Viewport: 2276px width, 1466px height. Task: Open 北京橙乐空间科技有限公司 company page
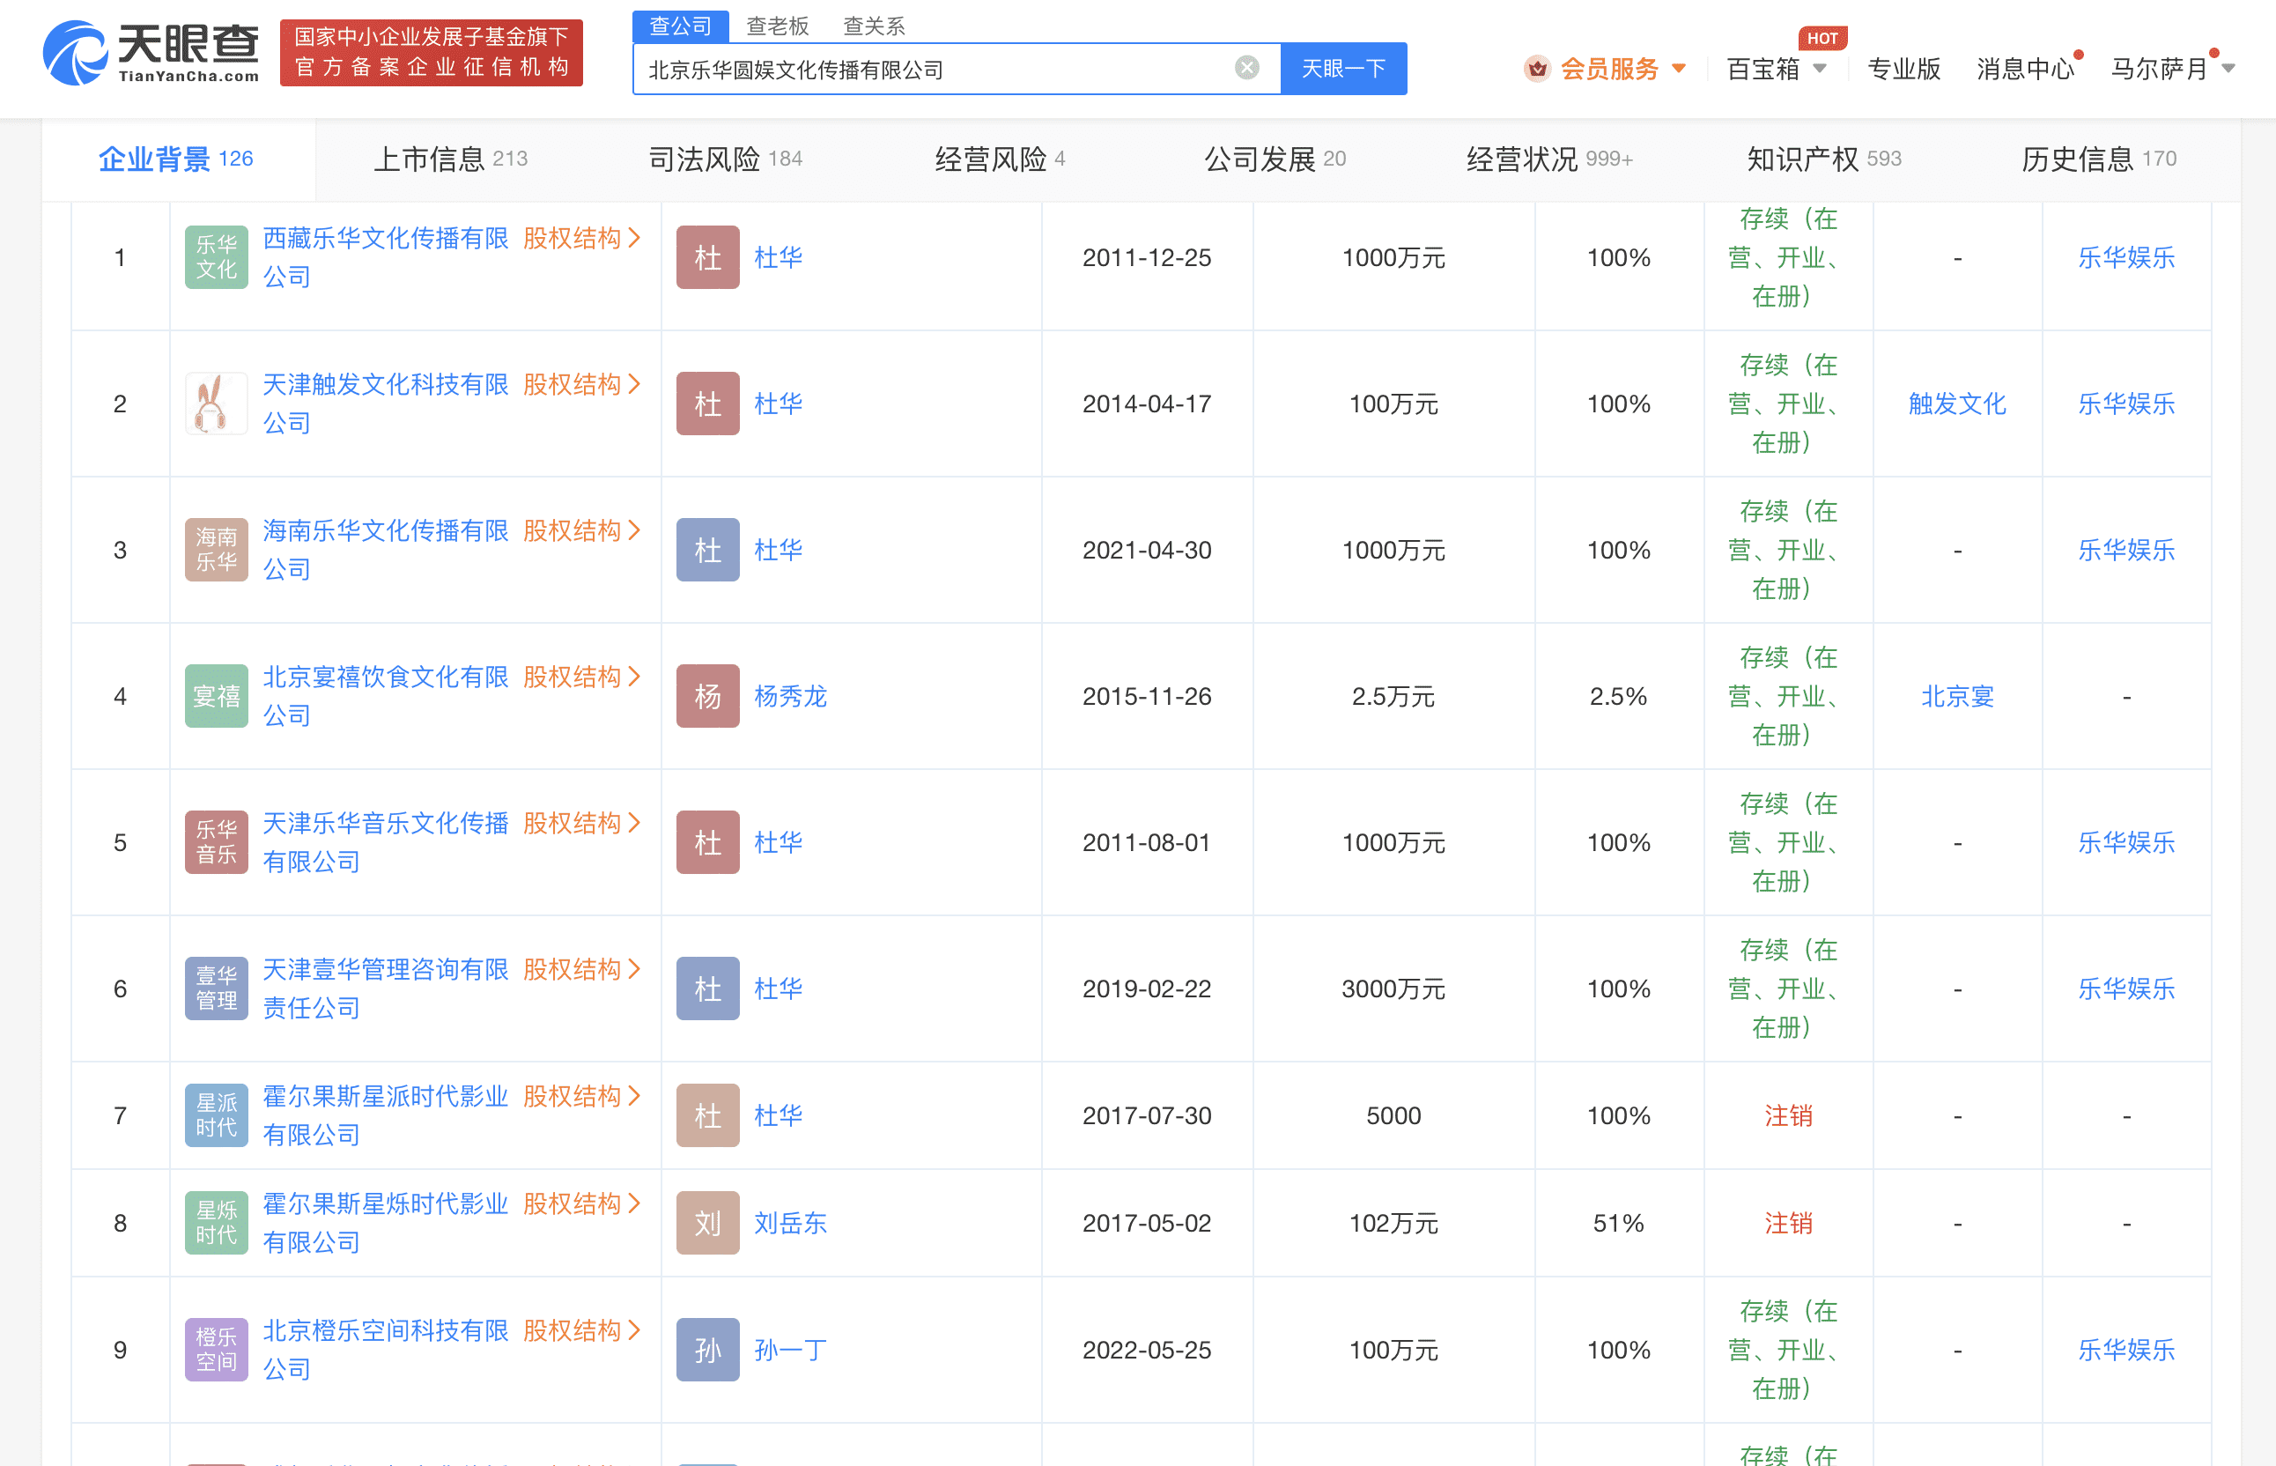pyautogui.click(x=386, y=1349)
